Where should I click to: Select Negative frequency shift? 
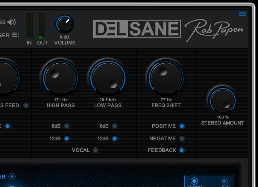182,139
